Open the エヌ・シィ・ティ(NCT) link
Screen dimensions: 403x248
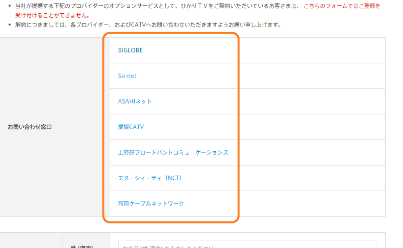pos(150,178)
